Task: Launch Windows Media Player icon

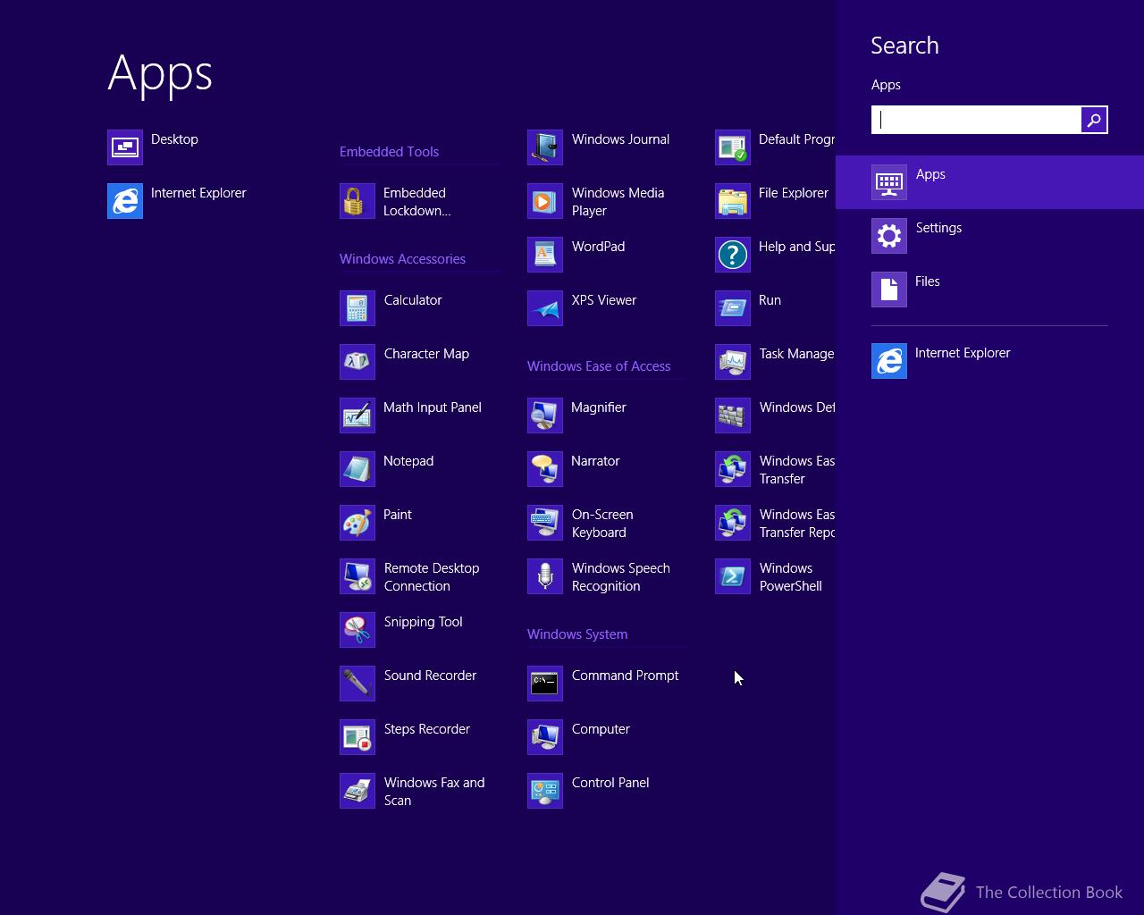Action: (545, 201)
